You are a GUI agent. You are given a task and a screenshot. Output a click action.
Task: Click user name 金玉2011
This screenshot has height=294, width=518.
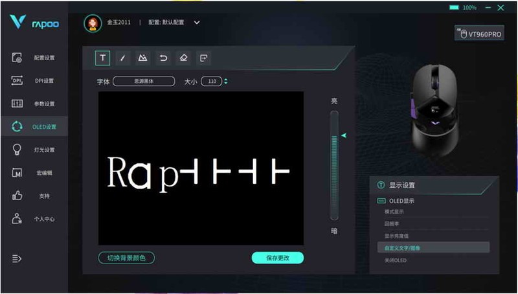(118, 23)
